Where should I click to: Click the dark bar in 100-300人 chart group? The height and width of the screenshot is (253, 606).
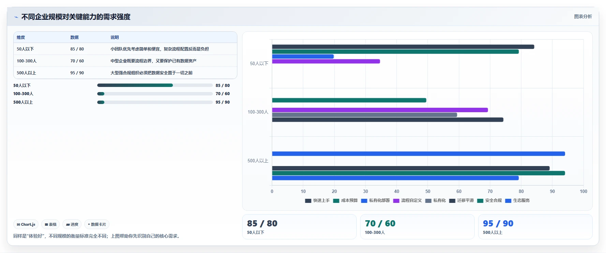click(388, 120)
